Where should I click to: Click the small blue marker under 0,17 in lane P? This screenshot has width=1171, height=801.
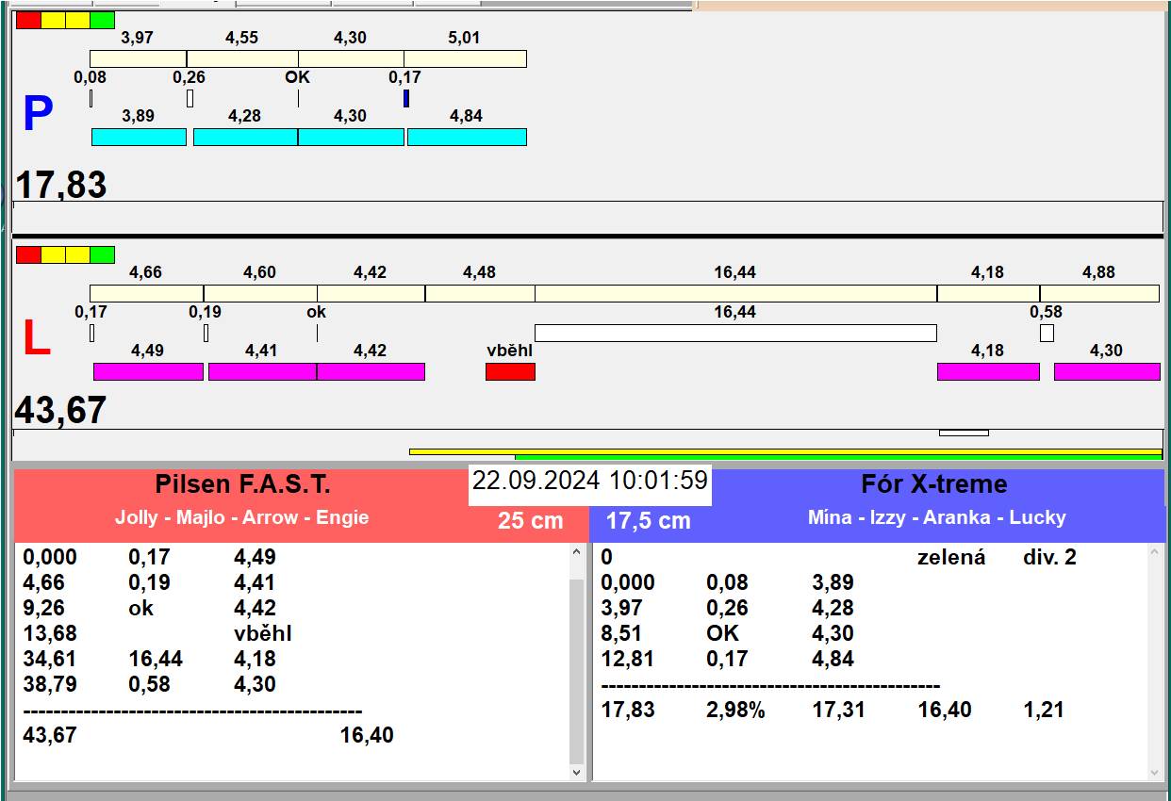pyautogui.click(x=406, y=98)
